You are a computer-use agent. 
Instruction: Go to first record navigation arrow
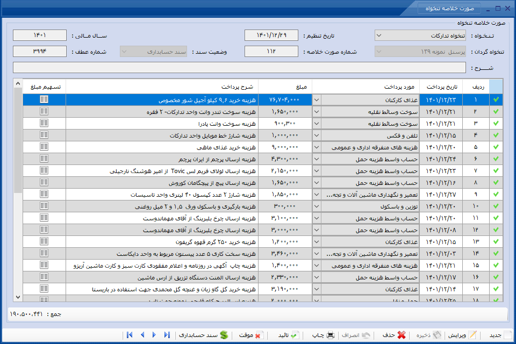click(130, 335)
